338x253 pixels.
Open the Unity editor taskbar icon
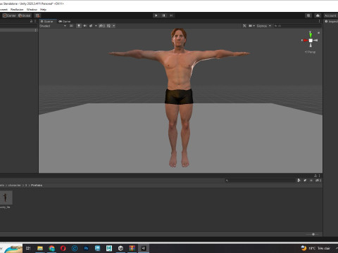[x=144, y=248]
